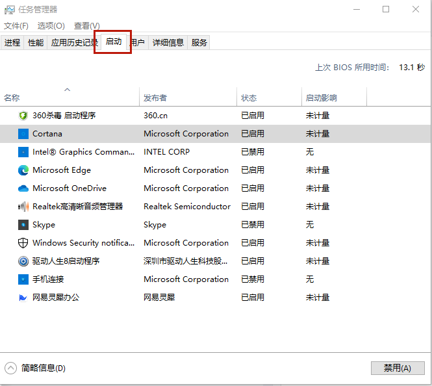
Task: Switch to the 详细信息 tab
Action: (x=168, y=42)
